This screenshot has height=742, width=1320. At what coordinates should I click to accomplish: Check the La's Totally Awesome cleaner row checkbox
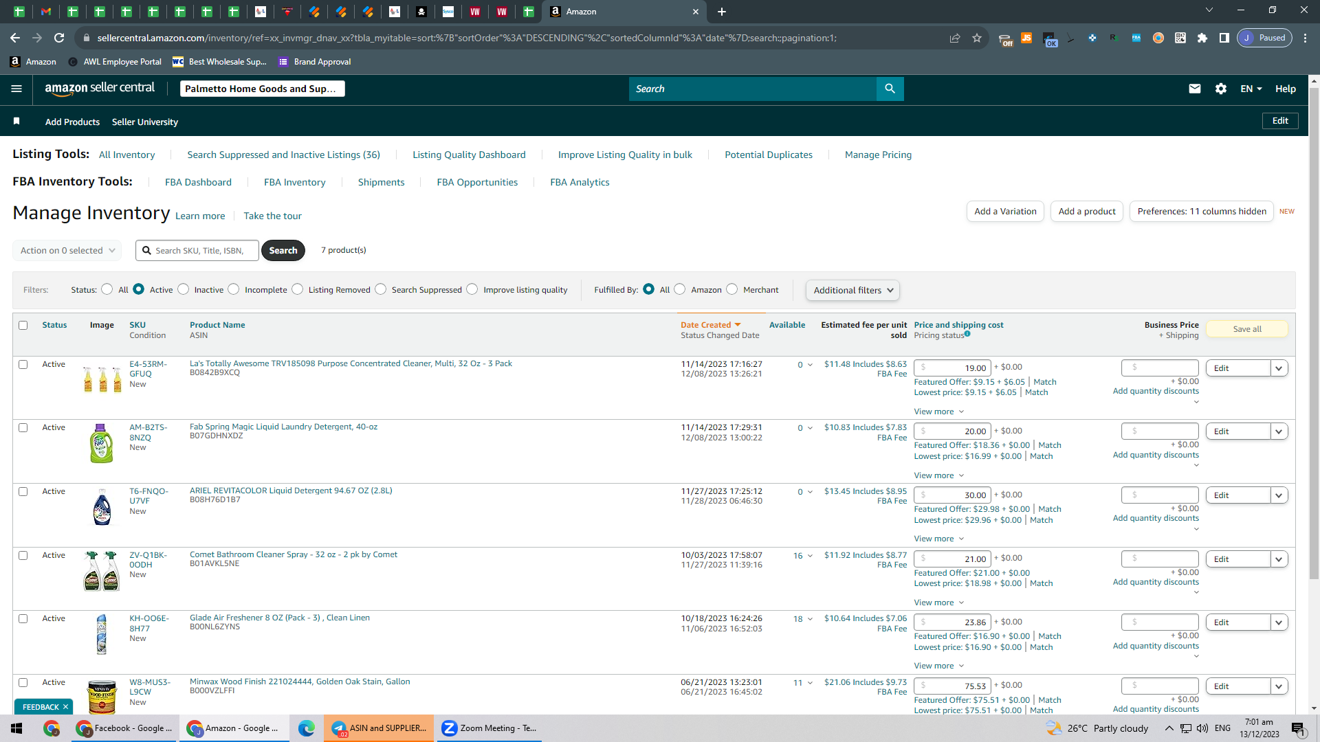[x=23, y=364]
